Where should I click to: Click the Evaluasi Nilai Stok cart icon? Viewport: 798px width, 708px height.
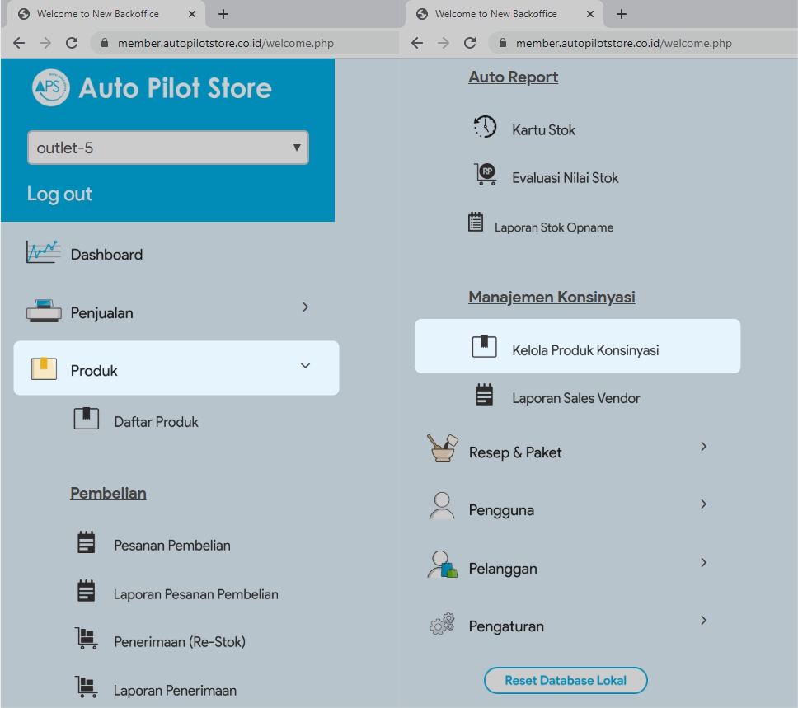[485, 174]
